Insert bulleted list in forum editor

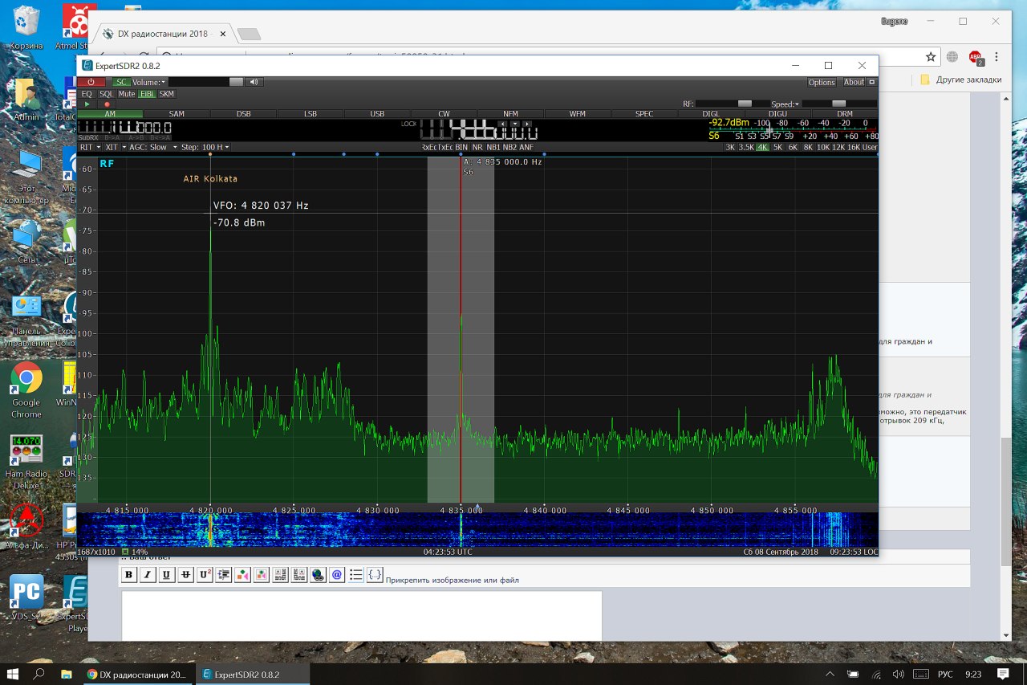[356, 575]
